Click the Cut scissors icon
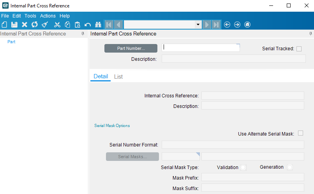The image size is (314, 194). coord(57,25)
